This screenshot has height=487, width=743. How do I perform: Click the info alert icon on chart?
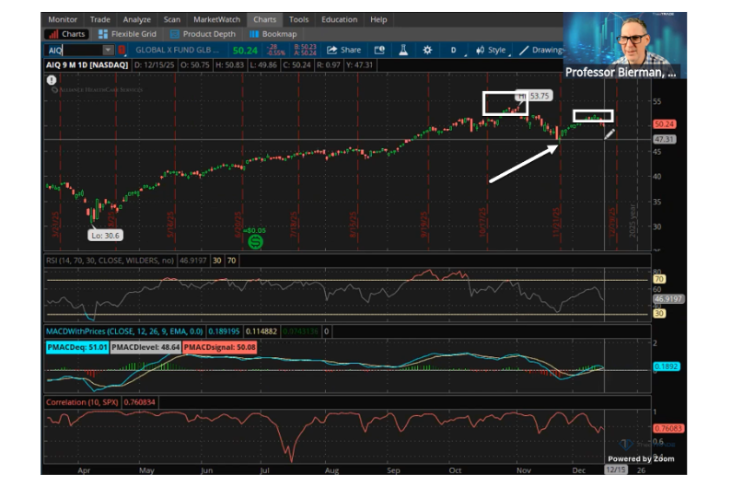(x=51, y=81)
